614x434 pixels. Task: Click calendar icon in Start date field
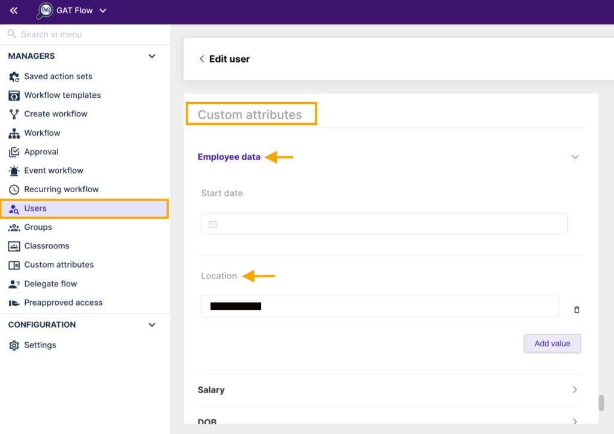[212, 225]
